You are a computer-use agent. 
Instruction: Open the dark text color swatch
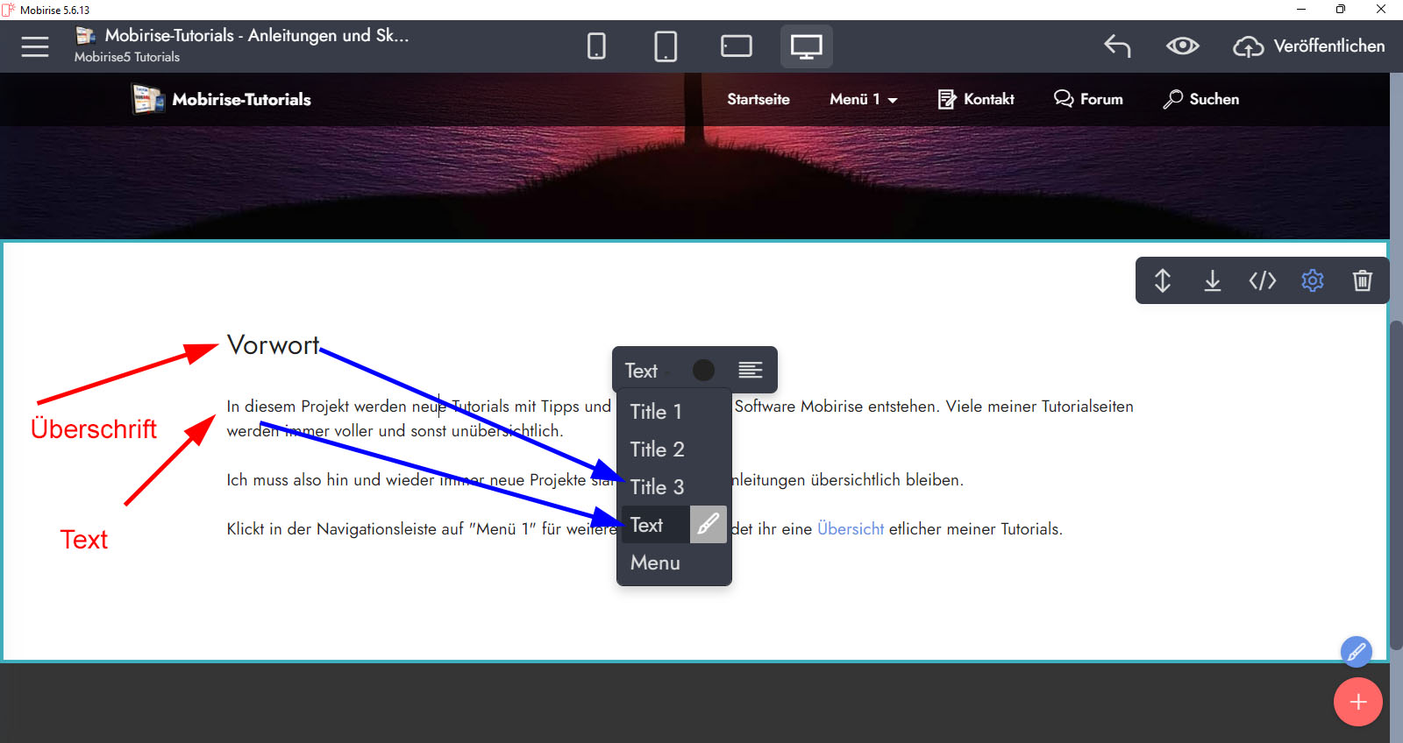(x=703, y=371)
